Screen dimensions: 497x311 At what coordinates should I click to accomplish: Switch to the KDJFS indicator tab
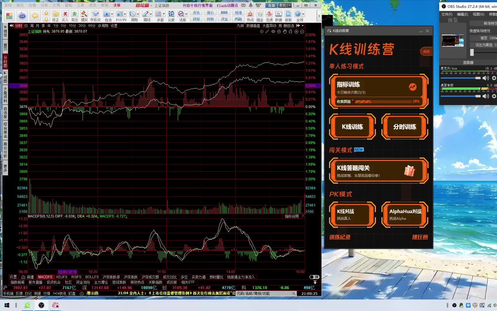tap(62, 277)
